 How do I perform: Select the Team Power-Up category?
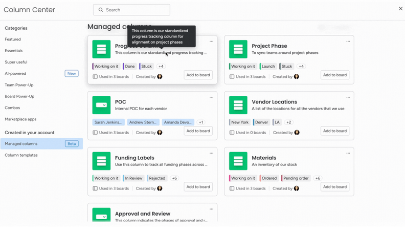pos(19,85)
